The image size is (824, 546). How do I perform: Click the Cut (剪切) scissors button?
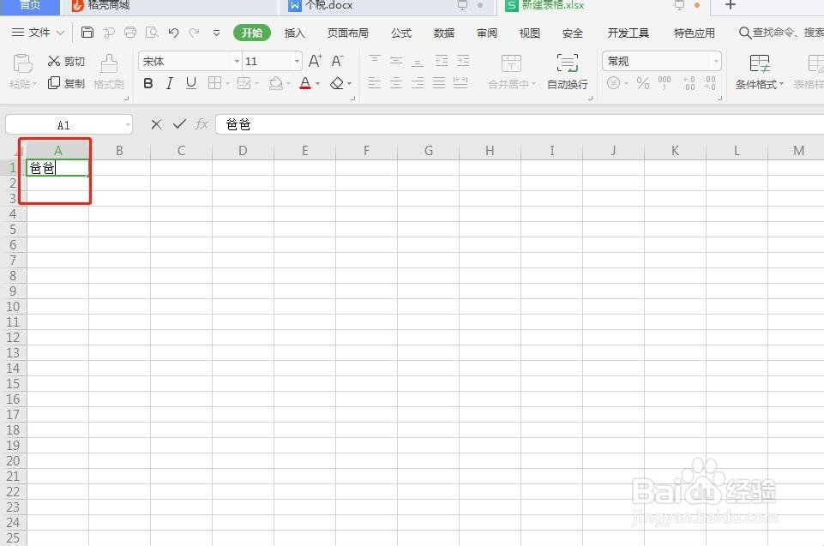66,62
